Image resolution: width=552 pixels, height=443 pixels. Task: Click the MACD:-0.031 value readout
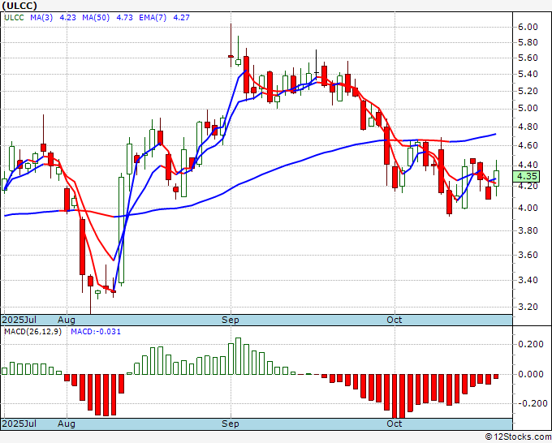[96, 332]
